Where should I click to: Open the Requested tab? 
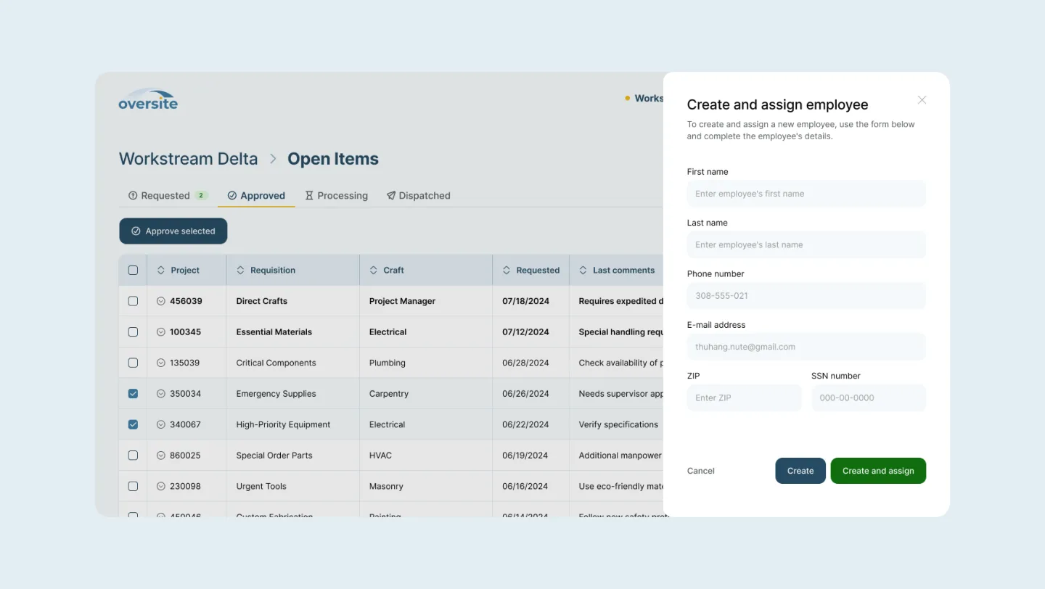click(x=168, y=196)
